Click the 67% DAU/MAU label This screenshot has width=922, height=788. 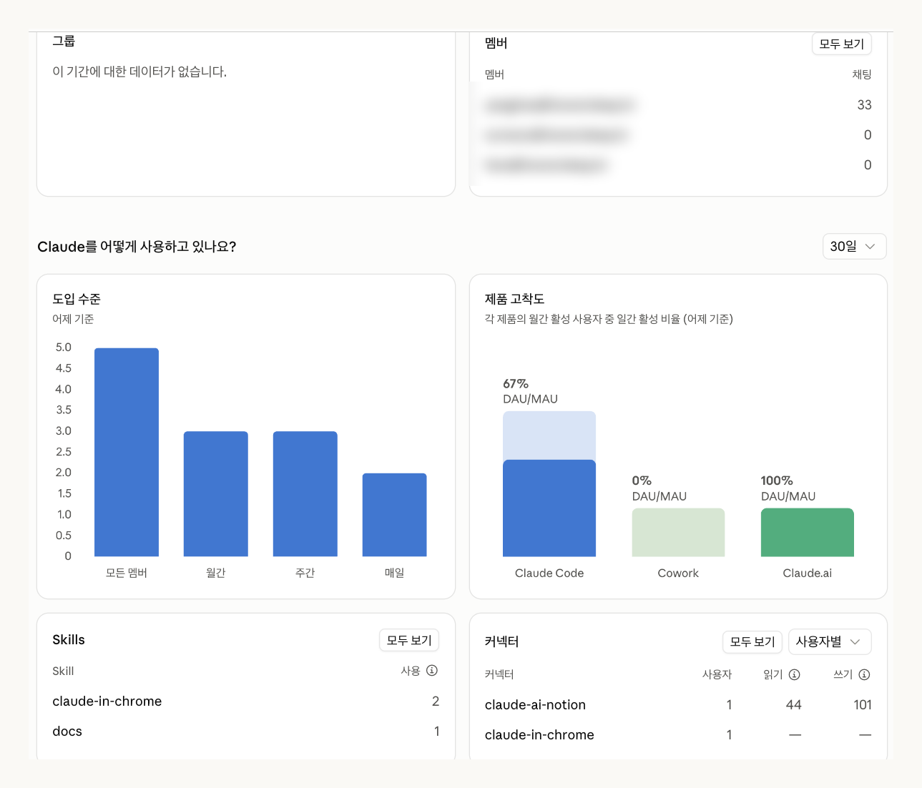click(x=530, y=391)
